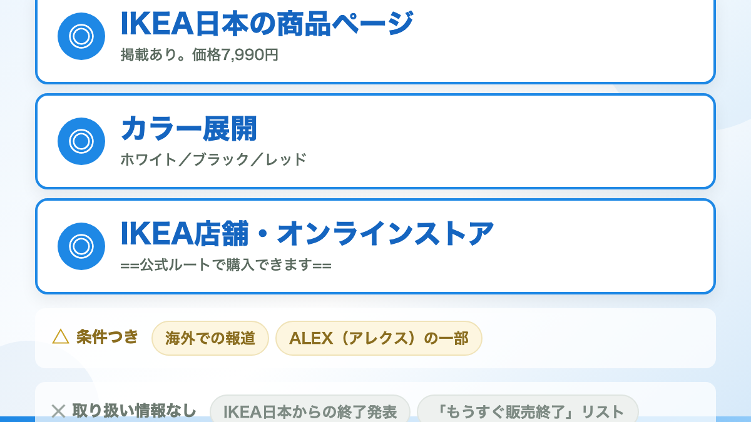Click the 取り扱い情報なし label

pyautogui.click(x=135, y=411)
